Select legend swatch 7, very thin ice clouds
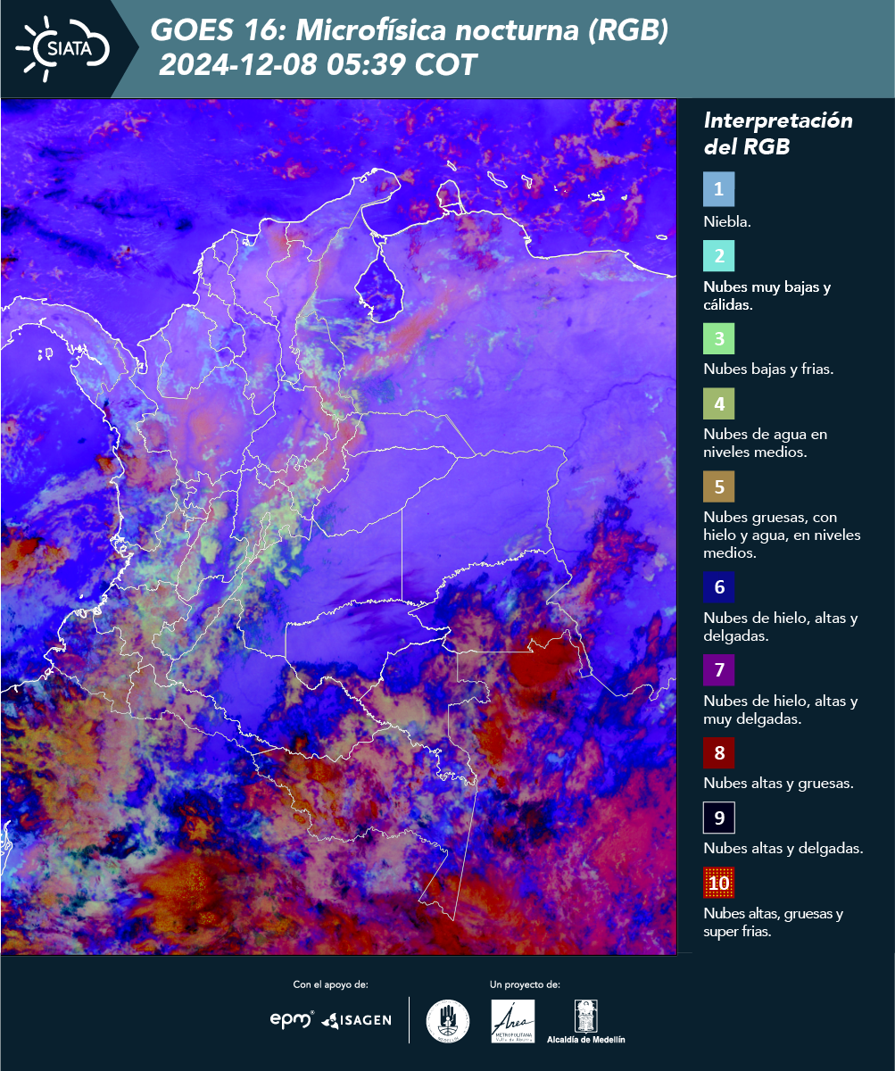The height and width of the screenshot is (1071, 895). tap(718, 670)
